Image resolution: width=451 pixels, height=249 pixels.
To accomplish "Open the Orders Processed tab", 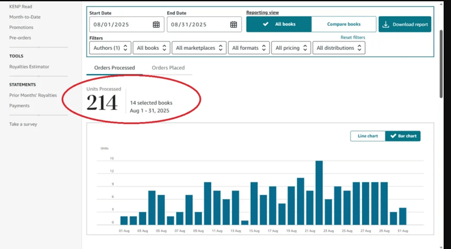I will coord(114,68).
